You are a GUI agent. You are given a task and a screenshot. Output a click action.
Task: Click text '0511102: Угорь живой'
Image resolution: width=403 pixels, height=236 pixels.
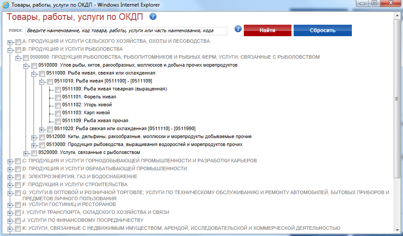(x=87, y=105)
